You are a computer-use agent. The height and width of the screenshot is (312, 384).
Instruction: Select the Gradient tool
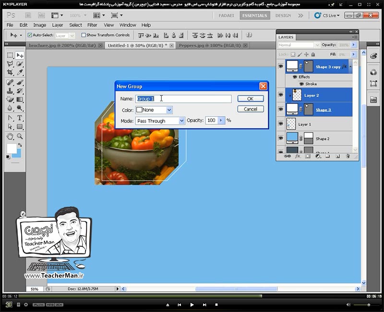pyautogui.click(x=20, y=99)
